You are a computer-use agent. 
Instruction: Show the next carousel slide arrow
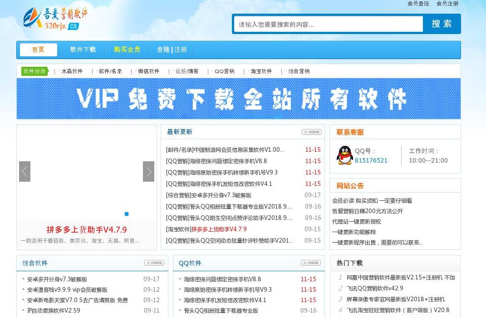click(x=148, y=171)
